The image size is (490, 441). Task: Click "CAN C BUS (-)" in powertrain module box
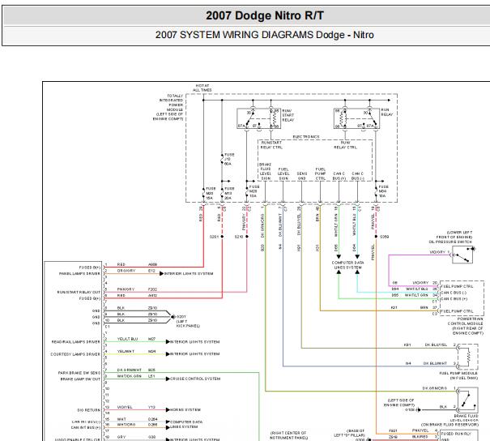454,293
